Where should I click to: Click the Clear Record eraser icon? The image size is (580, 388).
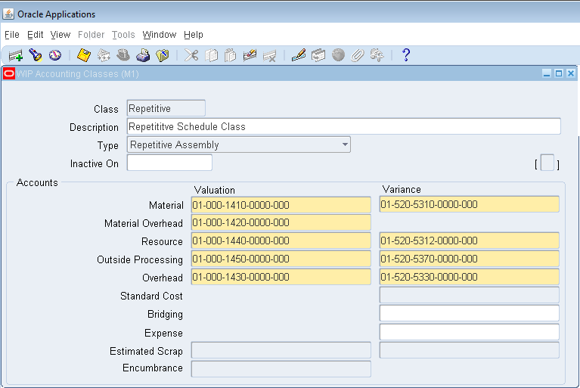coord(250,55)
